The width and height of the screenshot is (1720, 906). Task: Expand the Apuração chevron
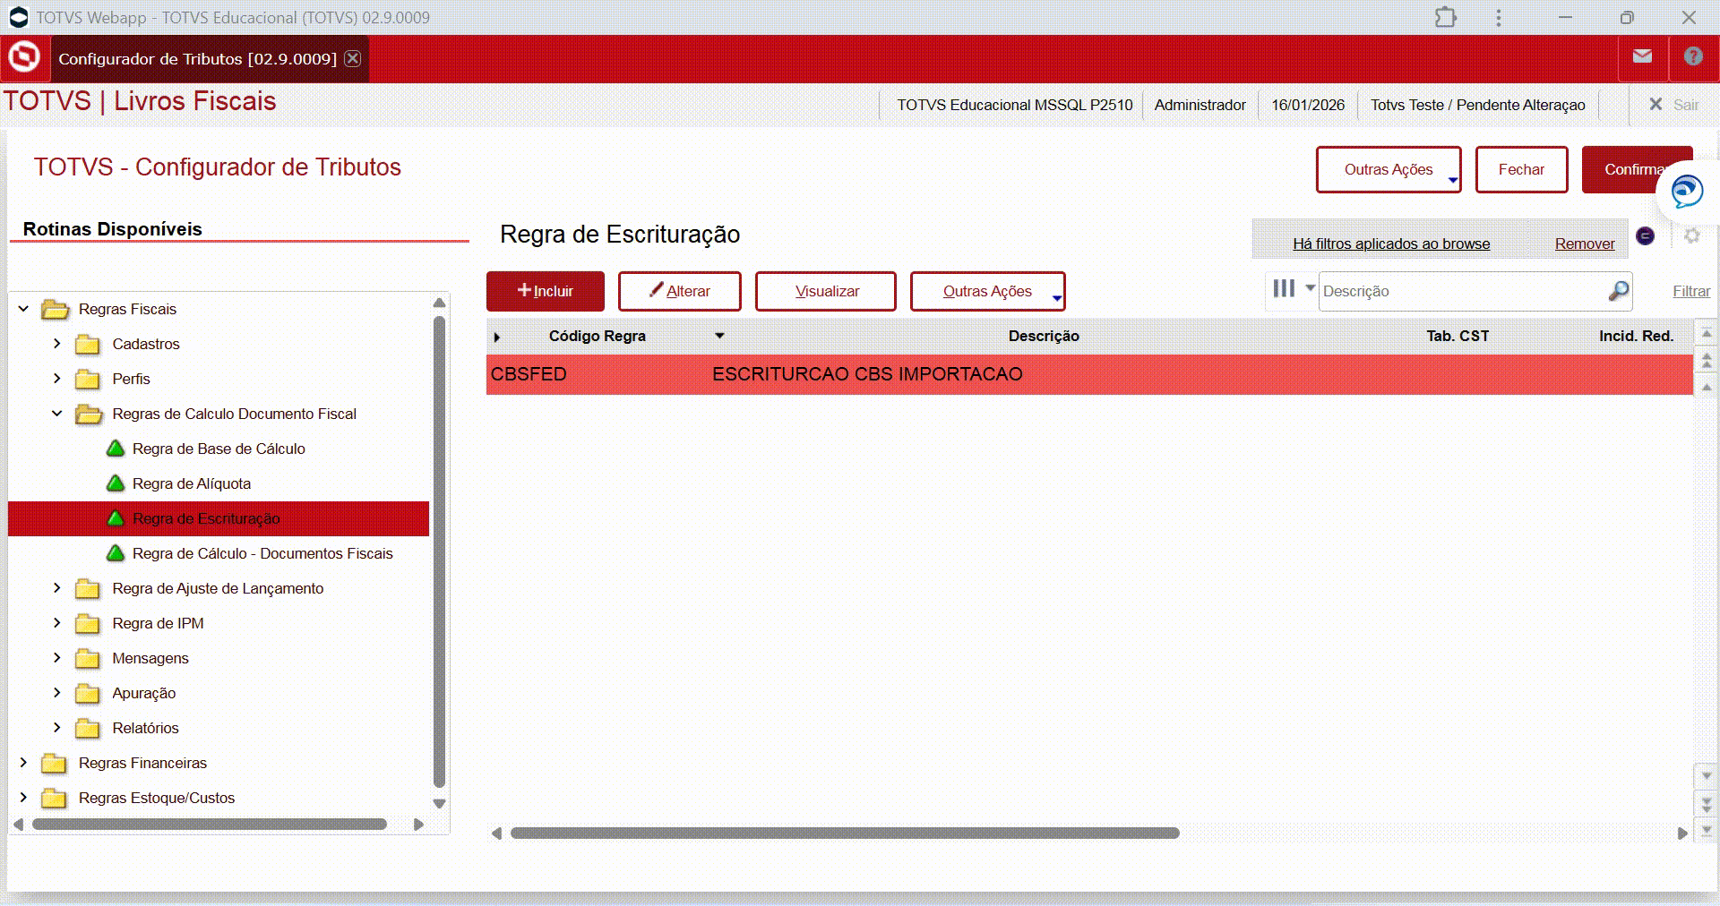tap(56, 693)
